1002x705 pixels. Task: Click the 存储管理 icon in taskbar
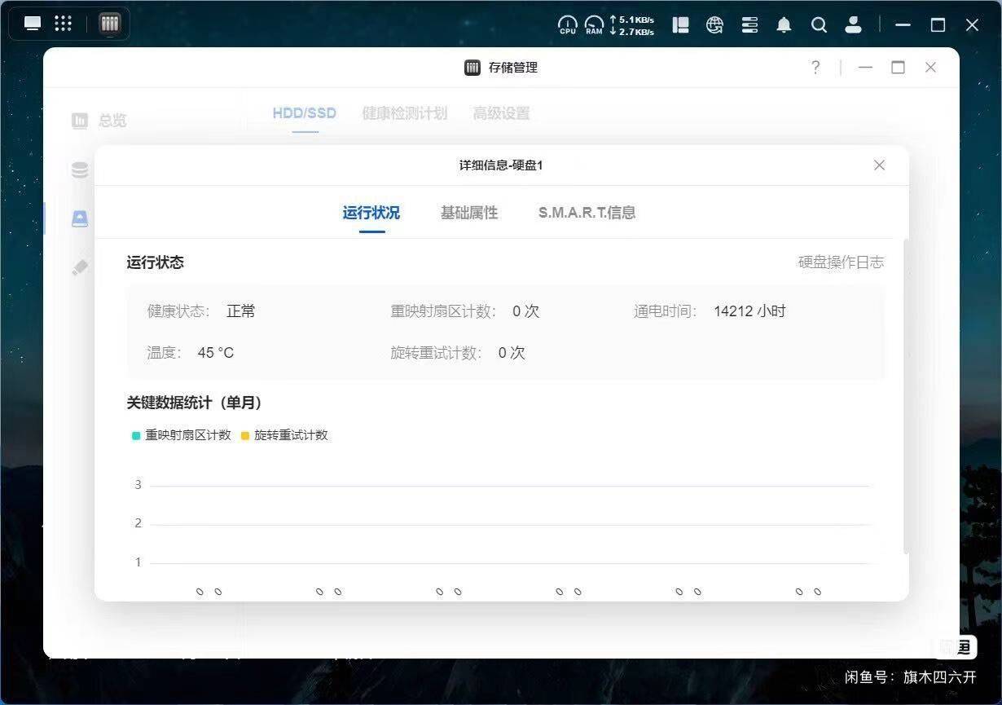(110, 23)
